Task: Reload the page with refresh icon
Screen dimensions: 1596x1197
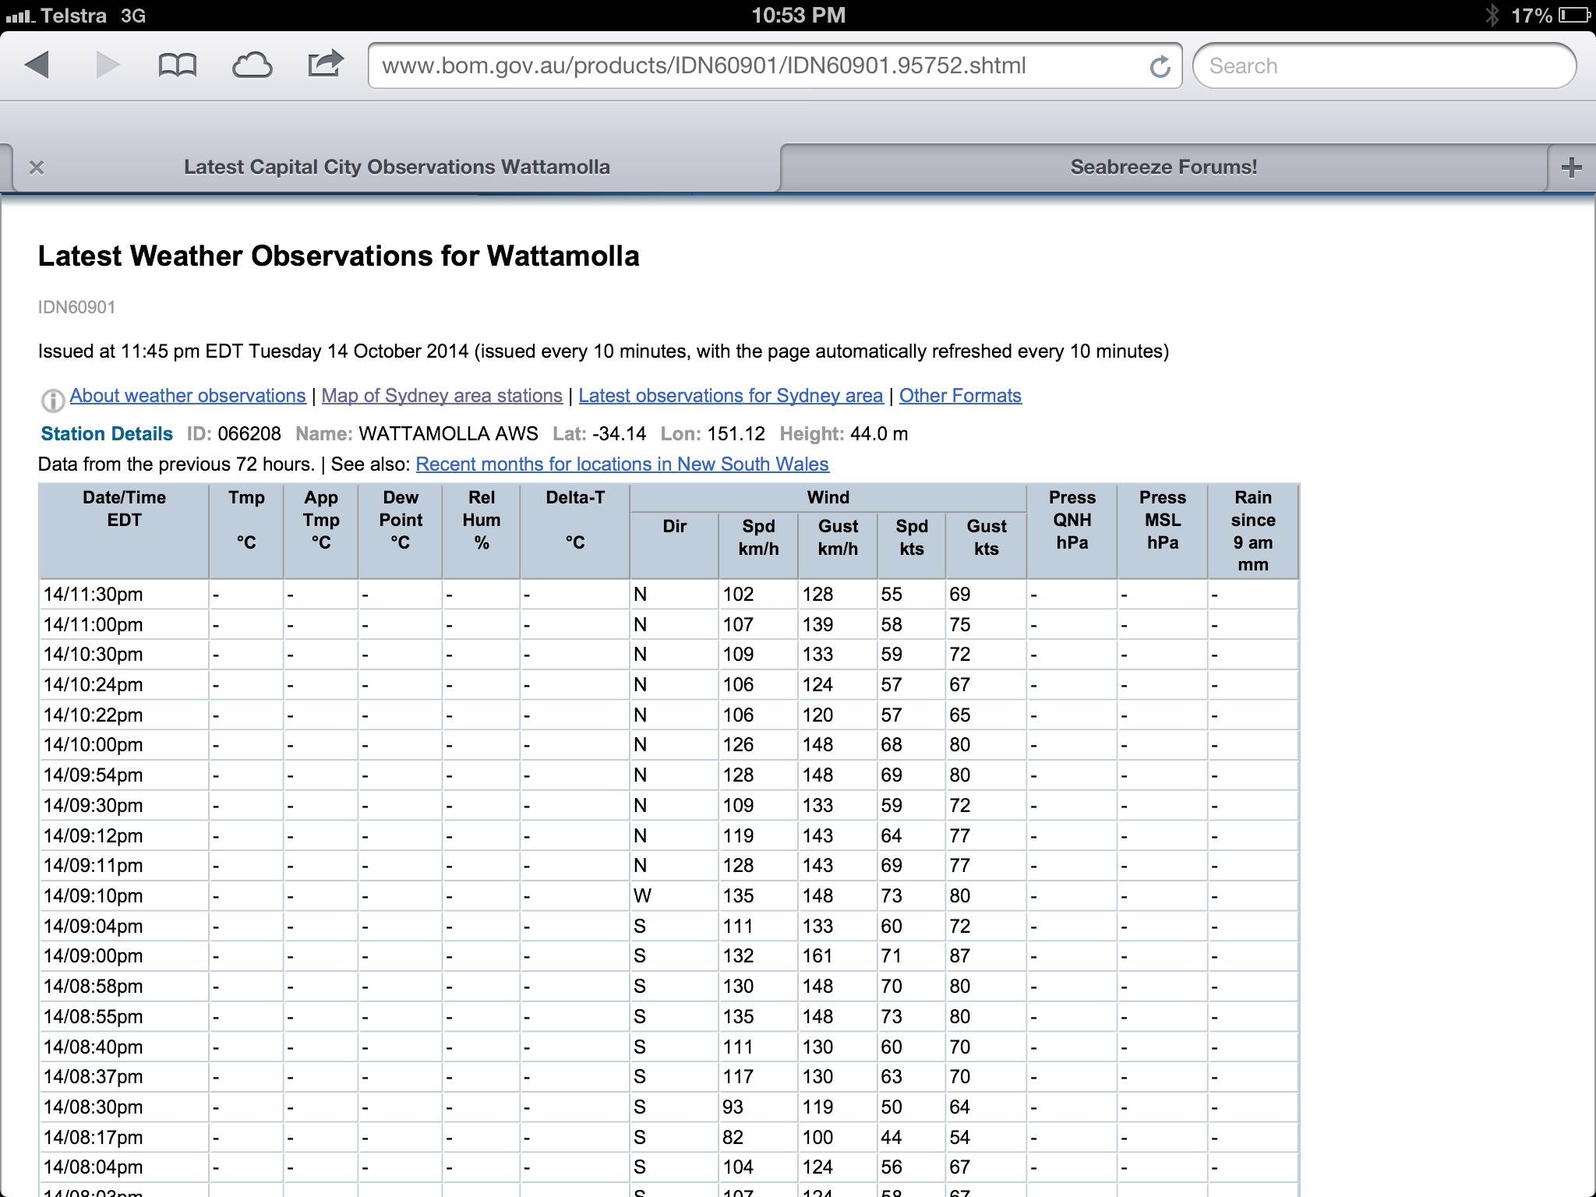Action: coord(1160,67)
